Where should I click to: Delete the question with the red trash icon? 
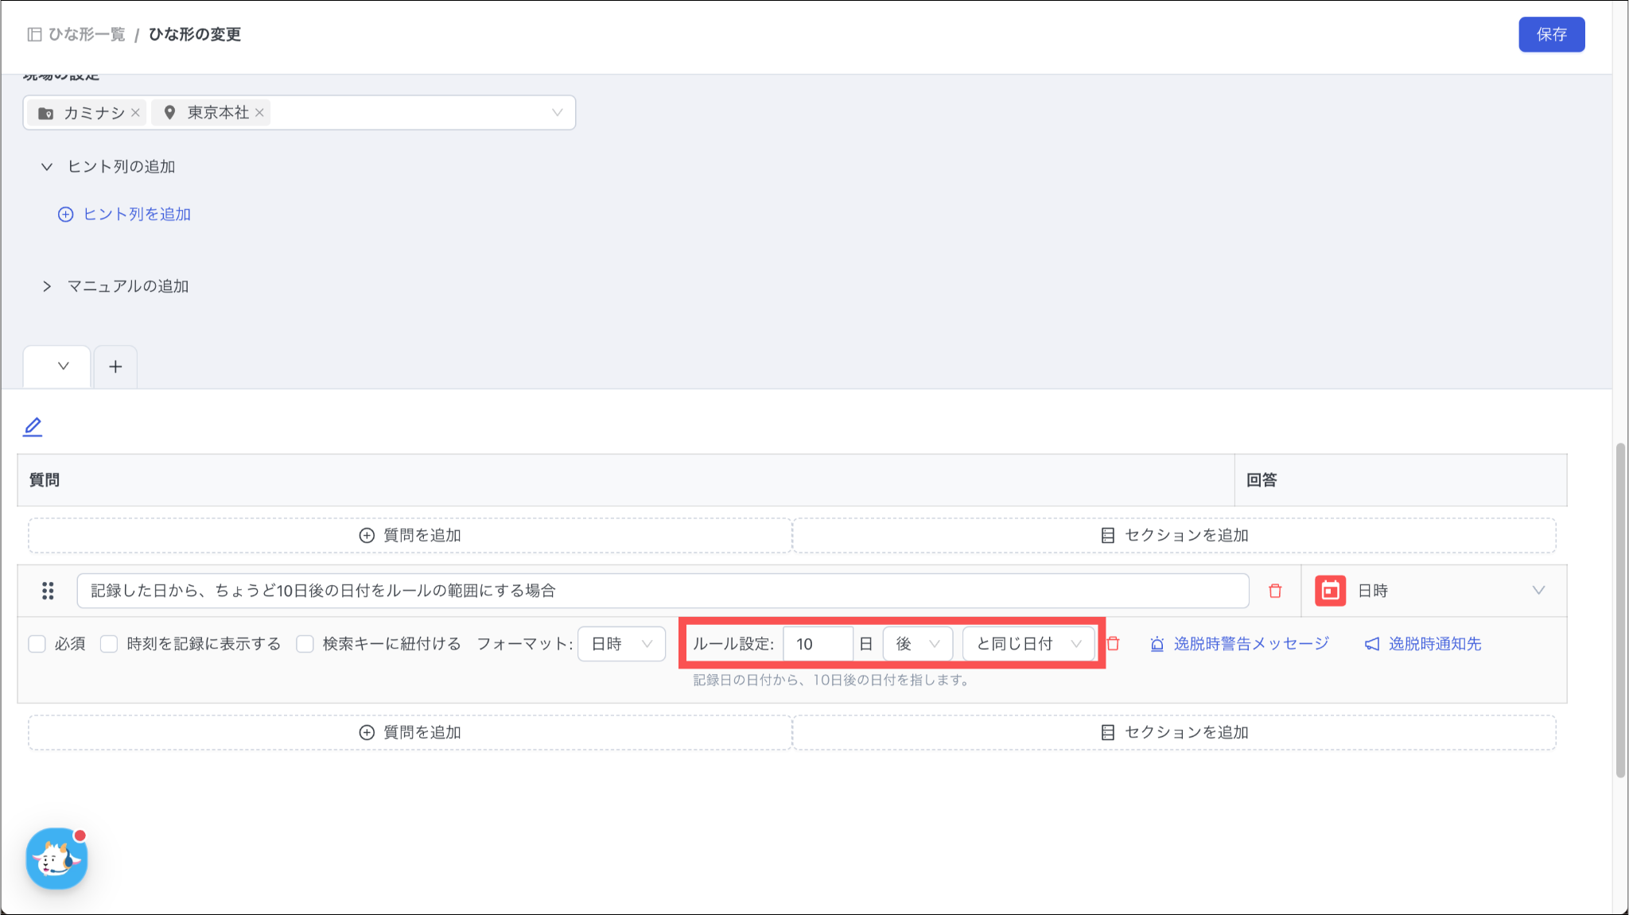(x=1275, y=591)
